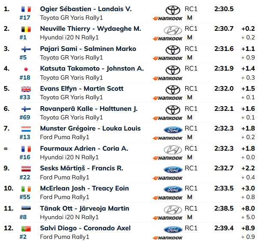Click the Latvian flag next to Sesks Mārtiņš
The height and width of the screenshot is (241, 258).
(26, 169)
